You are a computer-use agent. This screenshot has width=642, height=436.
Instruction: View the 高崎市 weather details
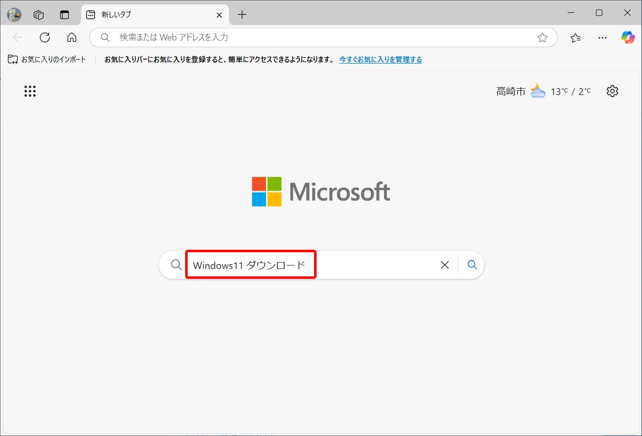point(544,91)
